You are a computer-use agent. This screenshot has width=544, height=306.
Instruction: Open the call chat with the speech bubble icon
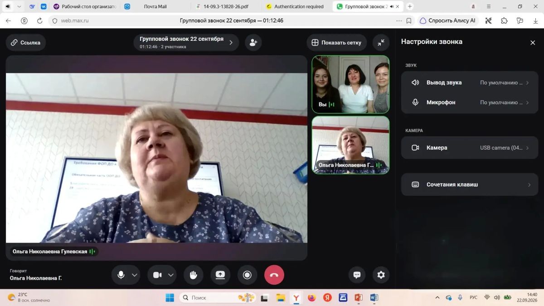357,275
